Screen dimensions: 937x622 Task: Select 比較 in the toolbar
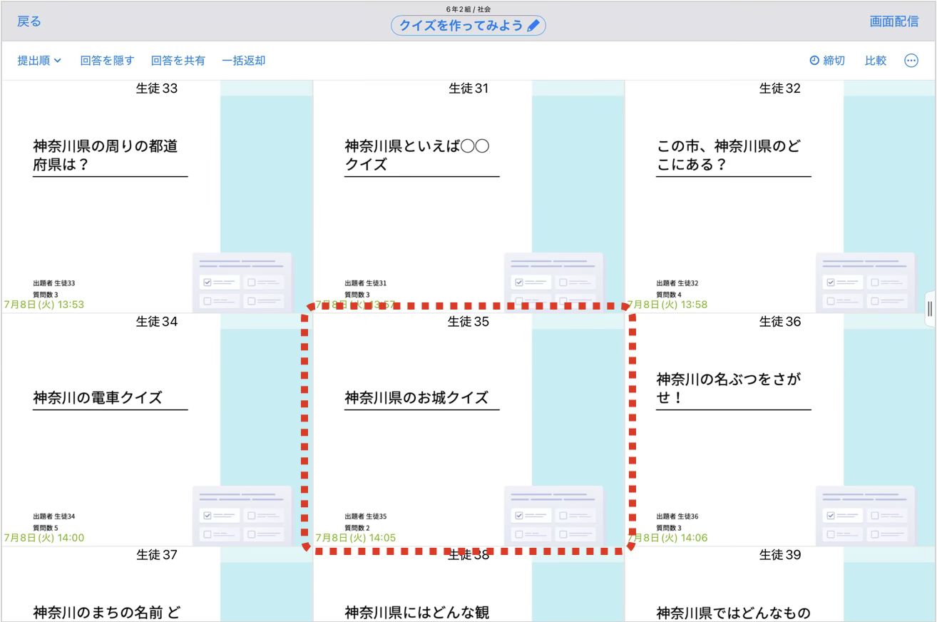point(876,61)
